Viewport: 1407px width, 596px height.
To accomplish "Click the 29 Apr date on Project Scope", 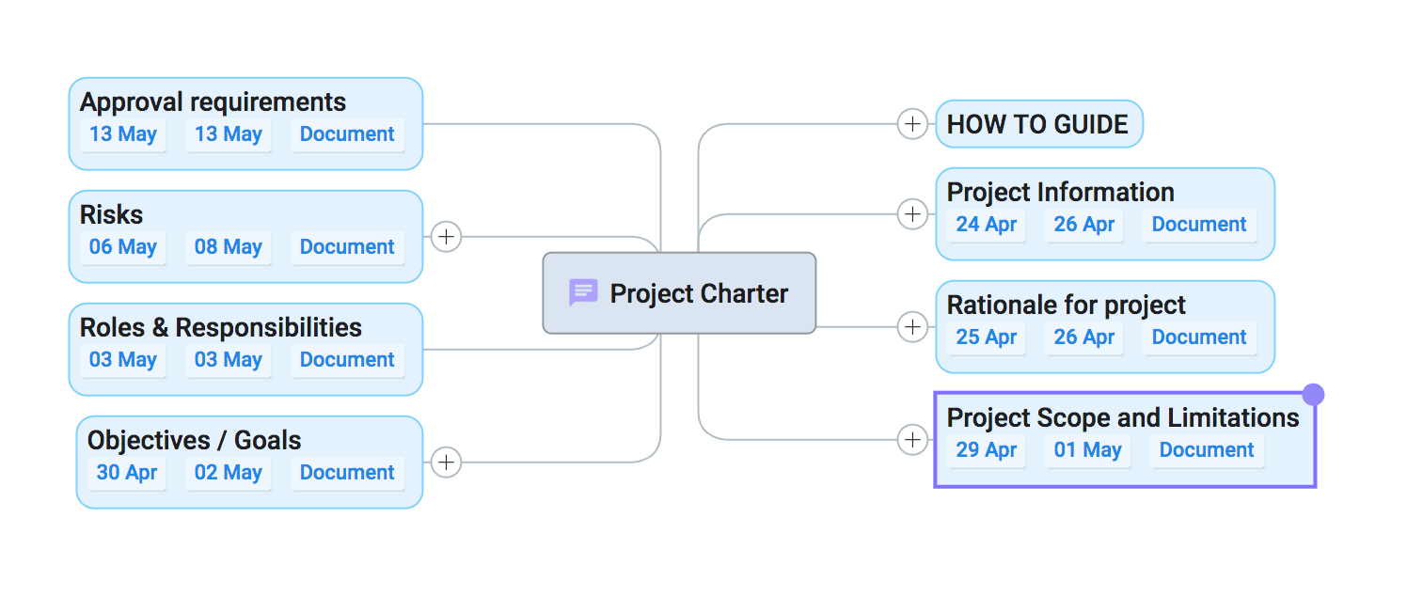I will (x=987, y=450).
